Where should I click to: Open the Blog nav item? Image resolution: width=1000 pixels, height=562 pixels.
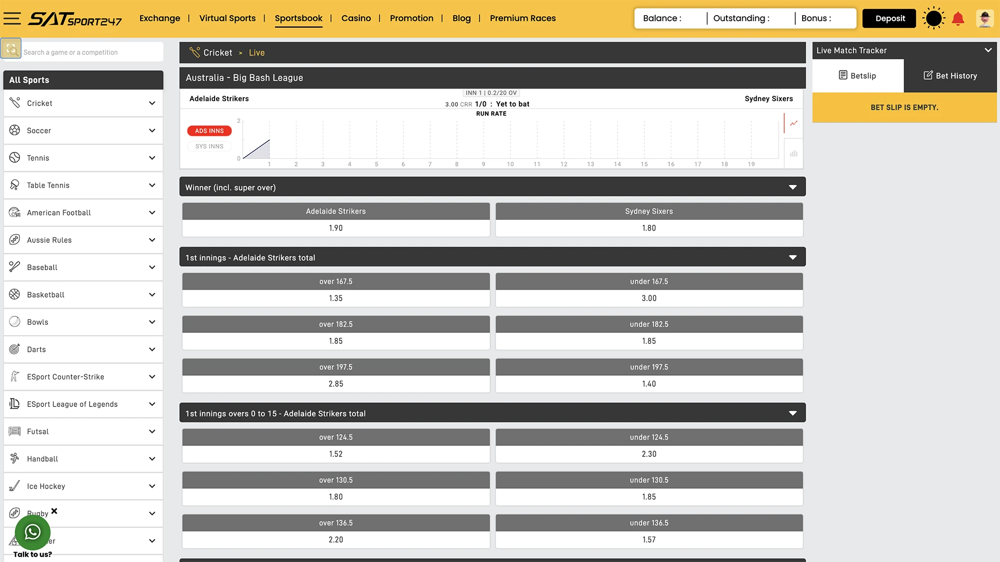[461, 18]
